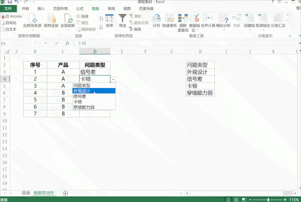Select 卡顿 in the dropdown list

(94, 102)
